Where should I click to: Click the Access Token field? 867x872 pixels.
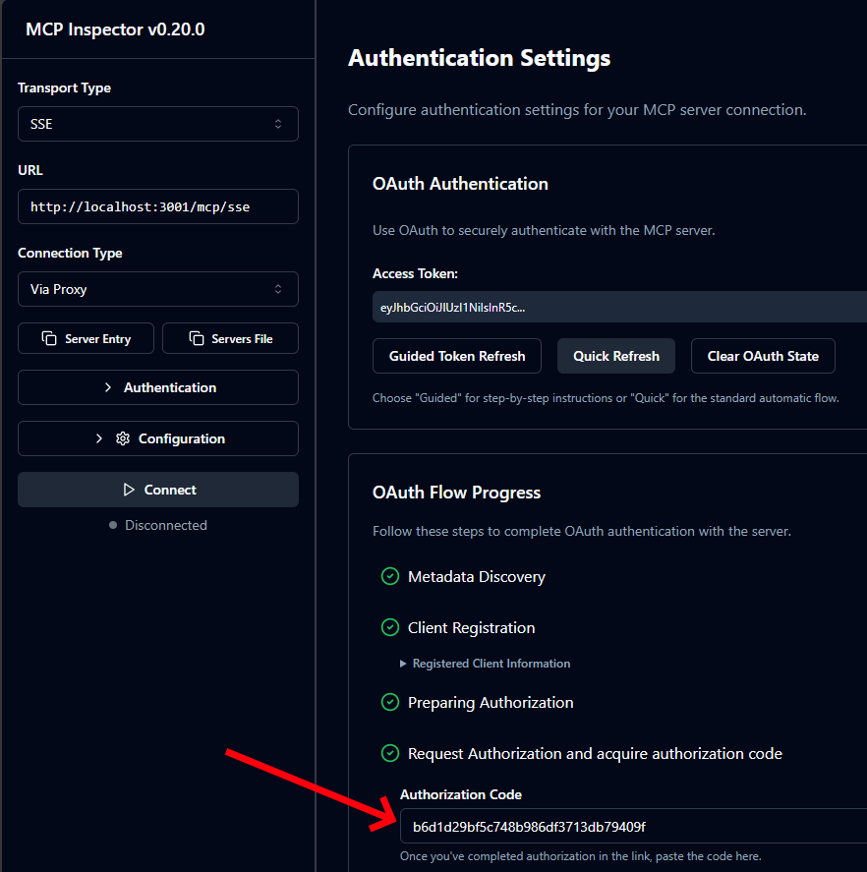[619, 307]
